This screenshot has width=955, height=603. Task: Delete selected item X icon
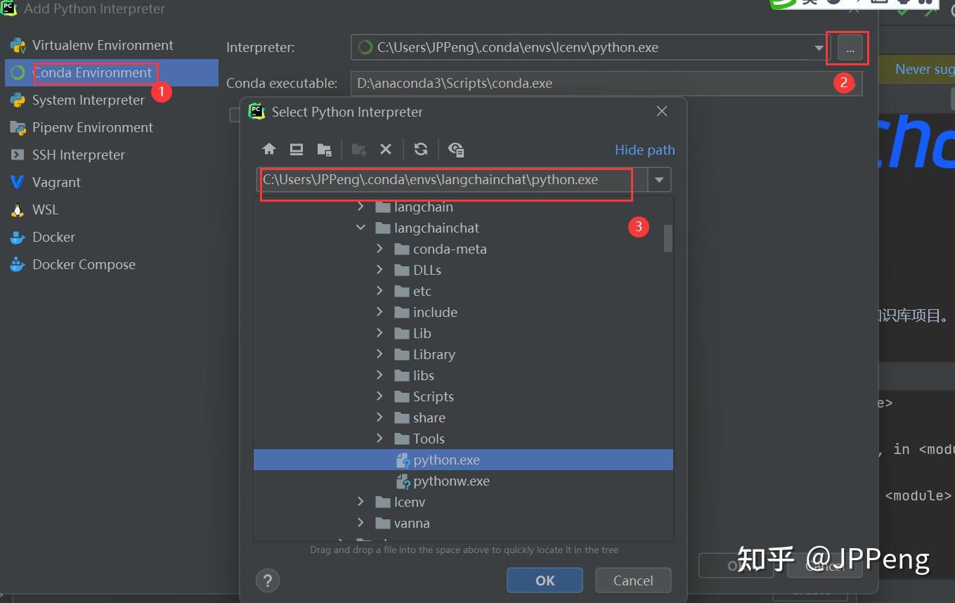click(386, 149)
